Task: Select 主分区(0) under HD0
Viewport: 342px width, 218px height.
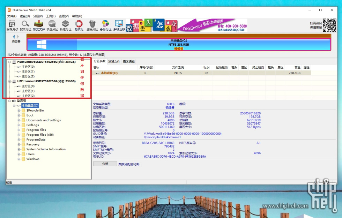Action: pos(28,67)
